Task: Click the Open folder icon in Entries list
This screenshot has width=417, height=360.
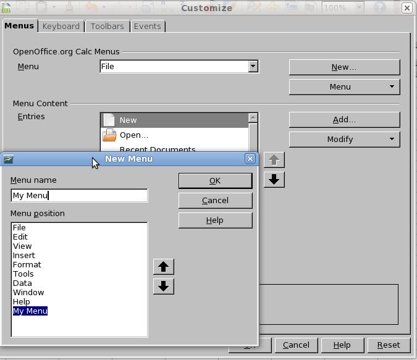Action: (x=109, y=135)
